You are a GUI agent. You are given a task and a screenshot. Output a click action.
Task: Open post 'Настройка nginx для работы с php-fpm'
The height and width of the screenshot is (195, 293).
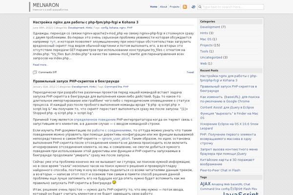pyautogui.click(x=85, y=22)
